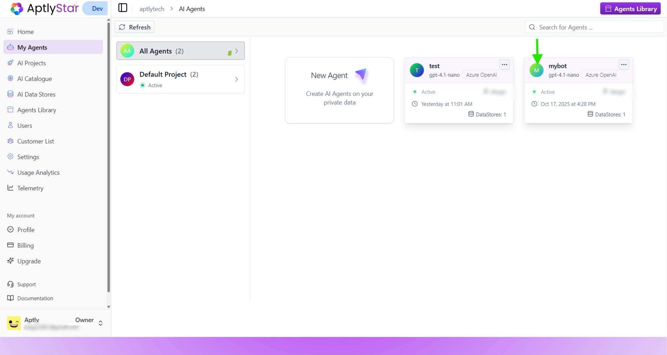Select My Agents in sidebar
The image size is (667, 355).
pos(53,47)
